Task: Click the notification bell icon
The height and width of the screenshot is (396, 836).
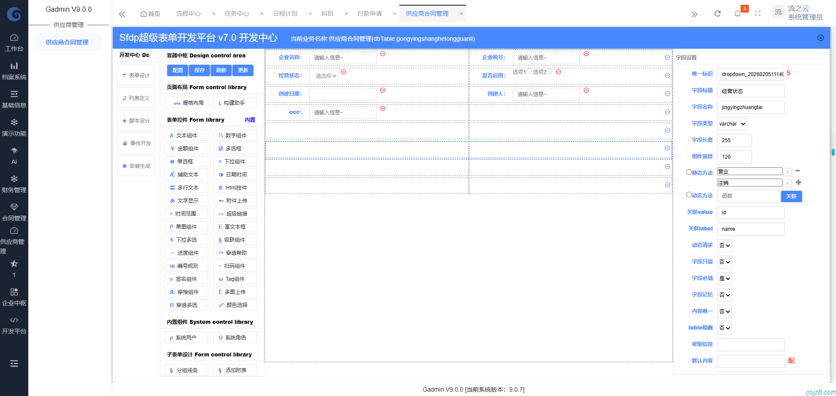Action: [737, 13]
